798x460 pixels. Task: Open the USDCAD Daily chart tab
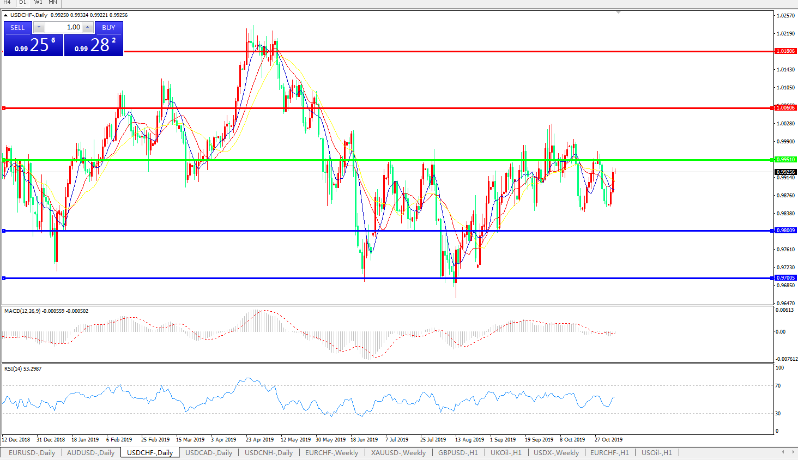point(208,452)
